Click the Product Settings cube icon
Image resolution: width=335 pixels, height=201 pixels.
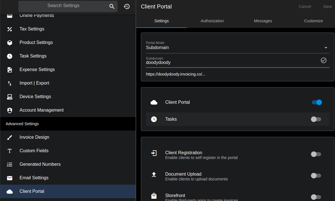[x=10, y=43]
